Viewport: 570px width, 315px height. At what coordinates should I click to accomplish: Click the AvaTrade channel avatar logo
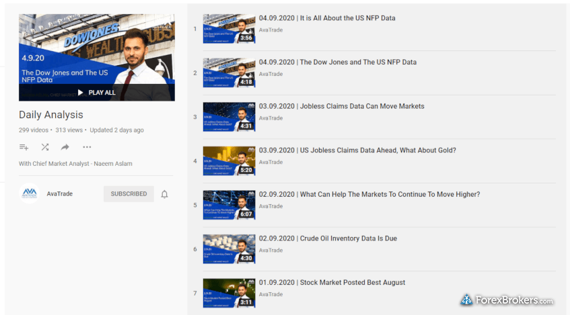pyautogui.click(x=30, y=193)
